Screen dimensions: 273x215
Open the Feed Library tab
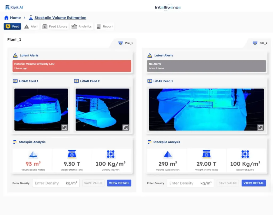click(55, 26)
